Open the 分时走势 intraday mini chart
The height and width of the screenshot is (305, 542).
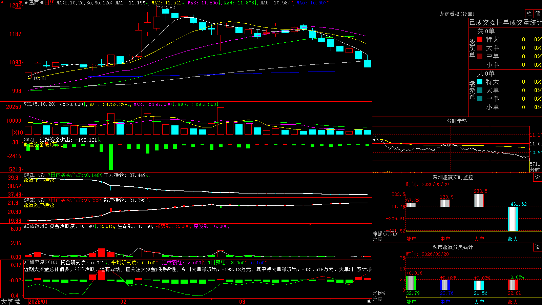tap(451, 149)
